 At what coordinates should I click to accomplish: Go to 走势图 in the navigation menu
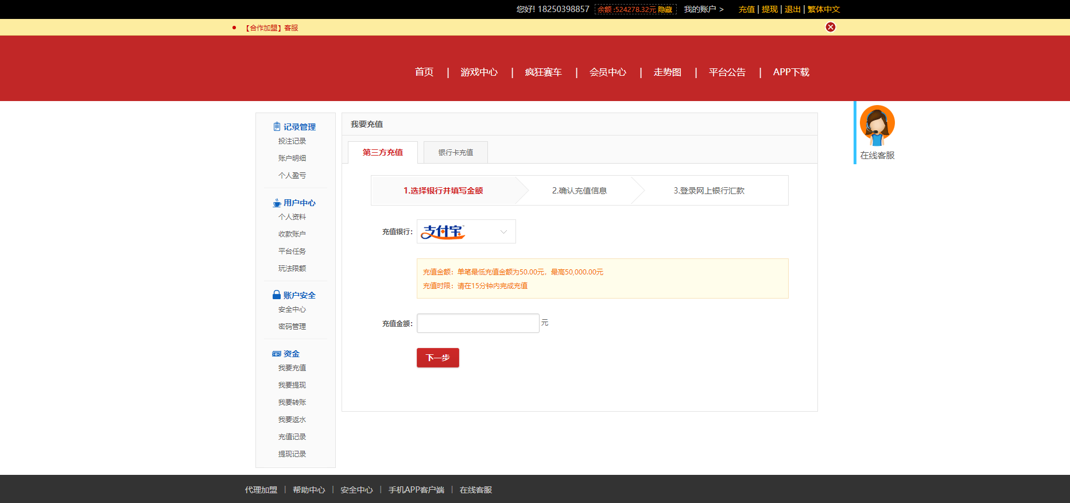tap(667, 72)
